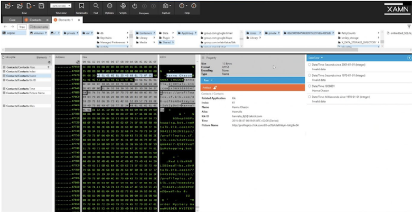
Task: Open the time zone UTC dropdown
Action: click(61, 6)
